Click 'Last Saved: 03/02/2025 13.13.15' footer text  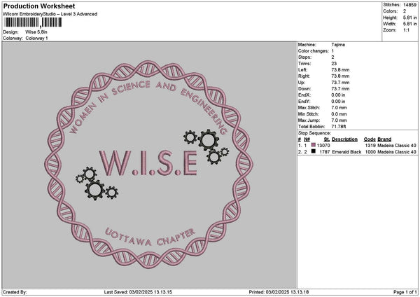pos(138,292)
